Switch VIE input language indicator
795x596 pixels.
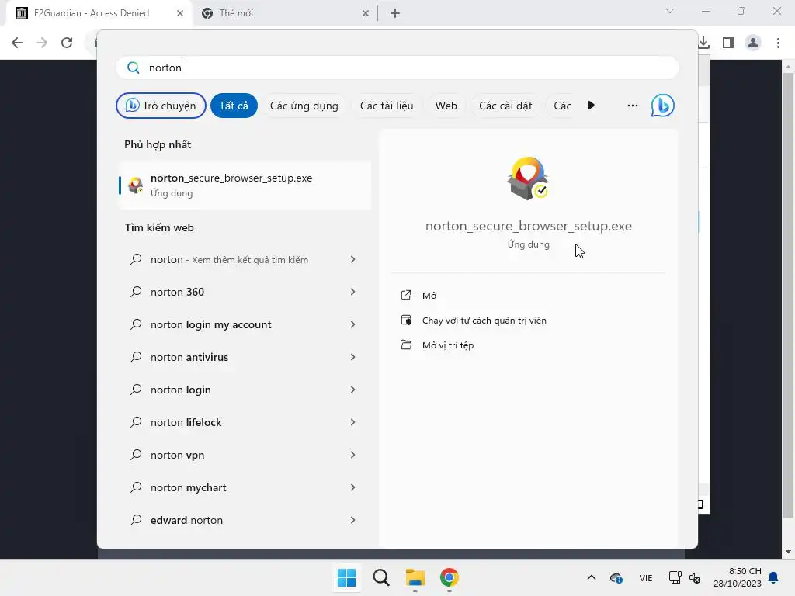(x=645, y=577)
